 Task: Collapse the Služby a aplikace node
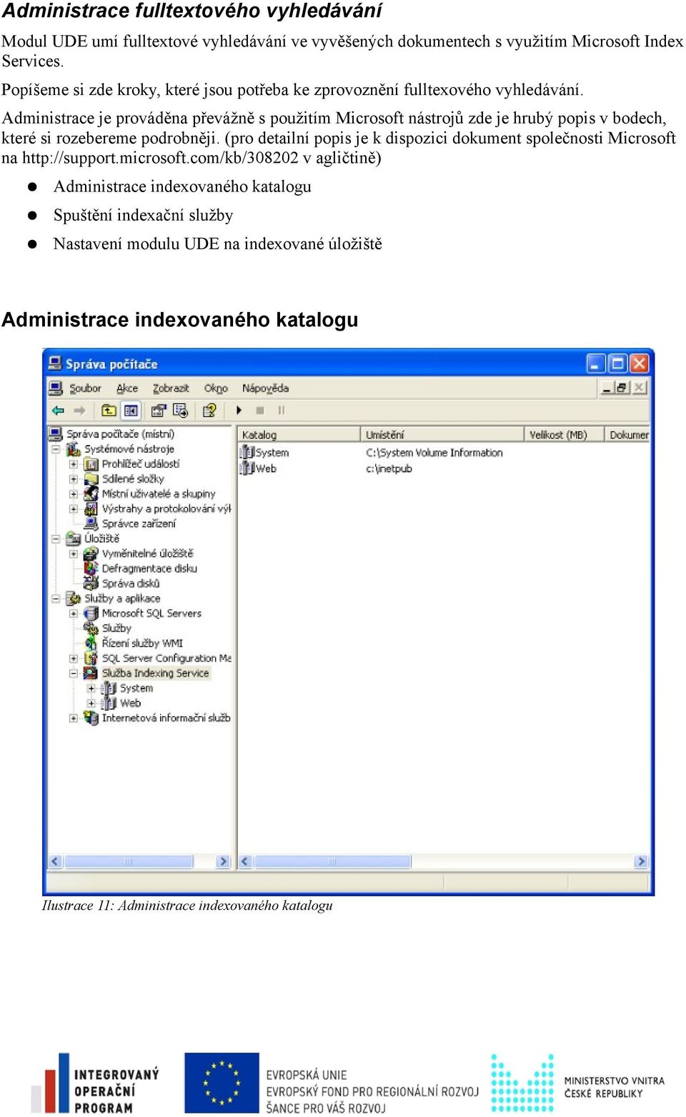56,598
